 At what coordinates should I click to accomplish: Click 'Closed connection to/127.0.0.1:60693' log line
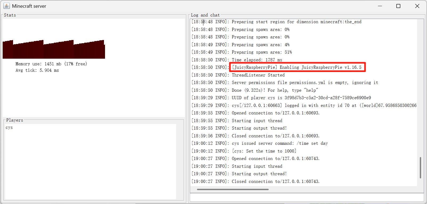(x=256, y=136)
